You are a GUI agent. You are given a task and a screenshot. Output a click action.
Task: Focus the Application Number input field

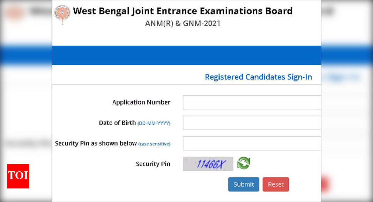tap(252, 102)
